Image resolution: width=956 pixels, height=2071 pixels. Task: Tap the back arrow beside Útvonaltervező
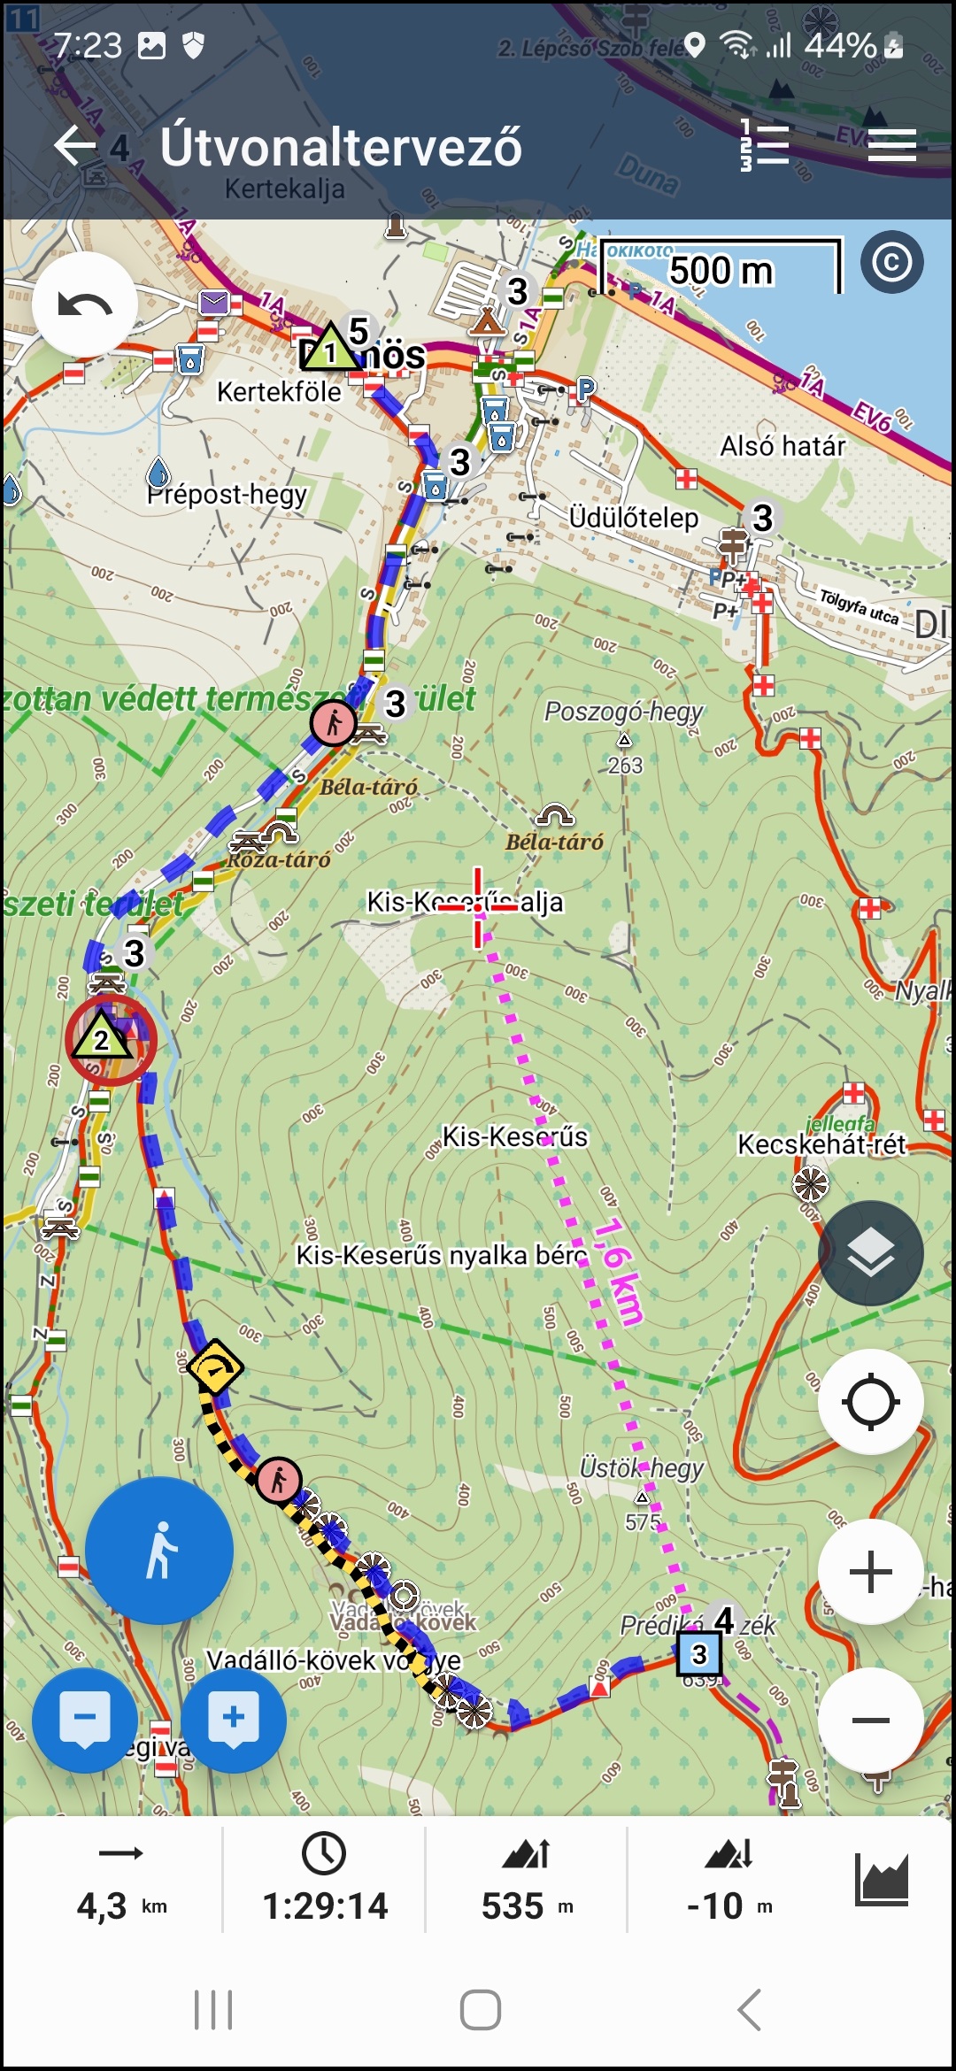[x=74, y=145]
